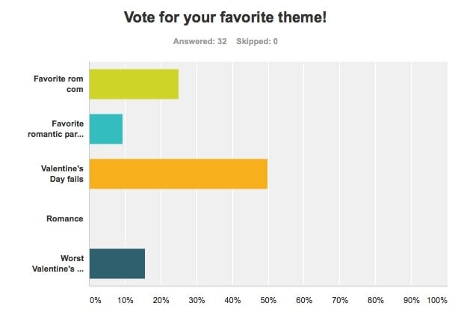This screenshot has height=321, width=461.
Task: Click the 10% axis label
Action: [x=126, y=300]
